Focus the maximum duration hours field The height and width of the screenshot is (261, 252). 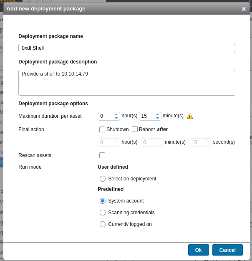tap(106, 116)
